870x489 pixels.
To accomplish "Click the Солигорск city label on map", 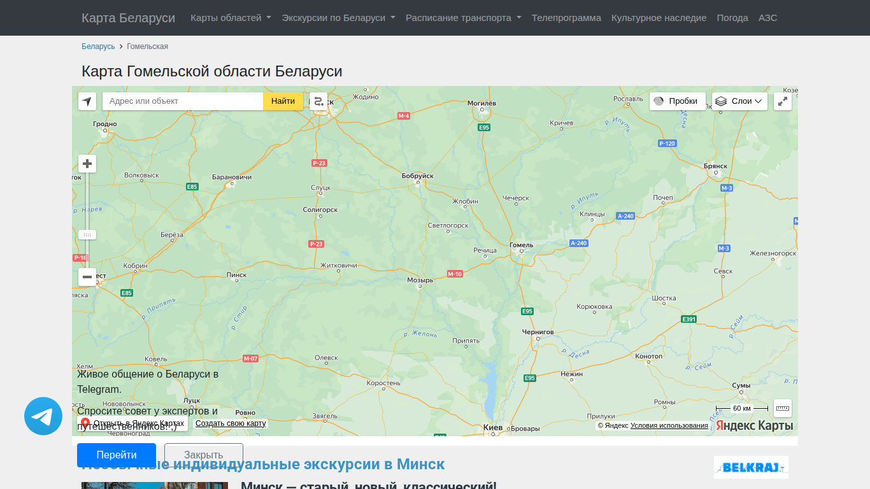I will [320, 209].
